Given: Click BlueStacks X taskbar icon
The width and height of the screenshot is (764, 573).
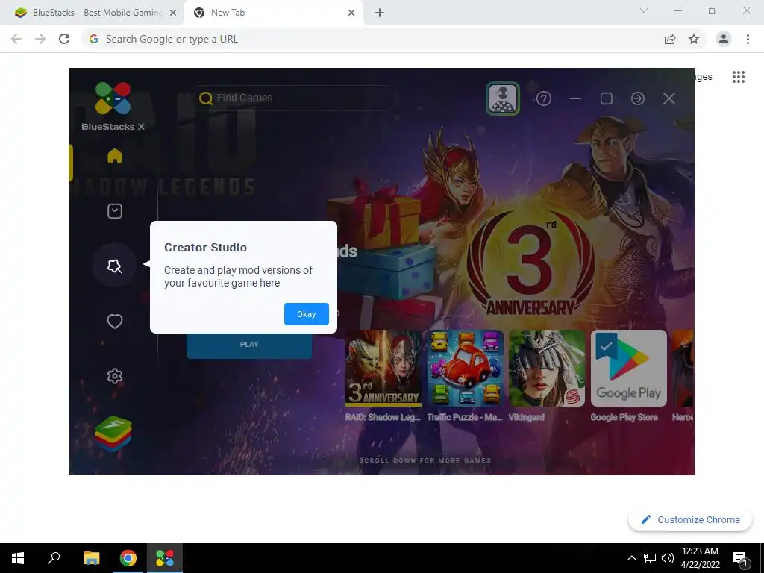Looking at the screenshot, I should click(x=165, y=558).
